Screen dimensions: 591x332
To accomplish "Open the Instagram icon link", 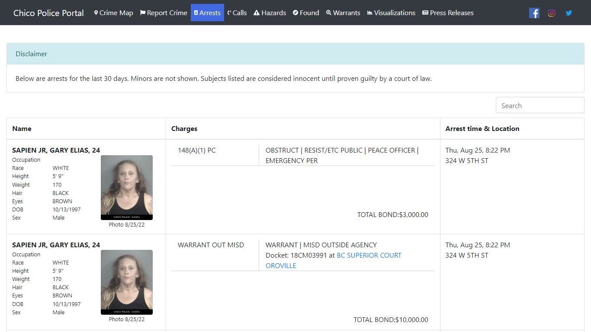I will (552, 13).
